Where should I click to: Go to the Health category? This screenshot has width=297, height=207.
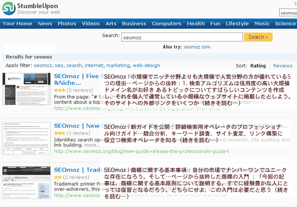pos(196,23)
